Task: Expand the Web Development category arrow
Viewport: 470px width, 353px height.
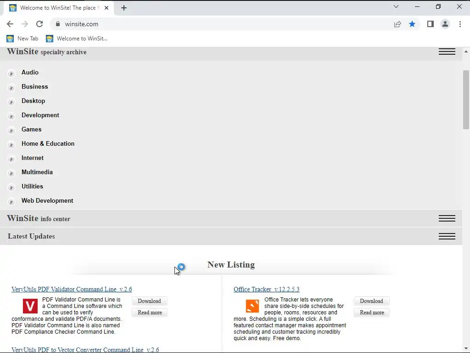Action: coord(11,201)
